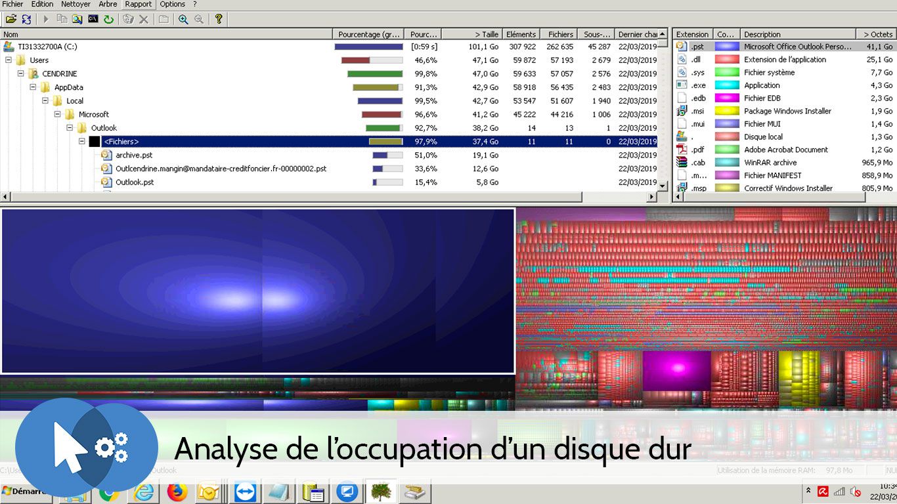Click the CENDRINE user folder icon
The height and width of the screenshot is (504, 897).
tap(33, 73)
